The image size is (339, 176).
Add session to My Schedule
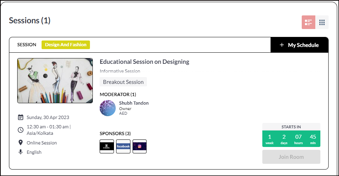[x=300, y=45]
